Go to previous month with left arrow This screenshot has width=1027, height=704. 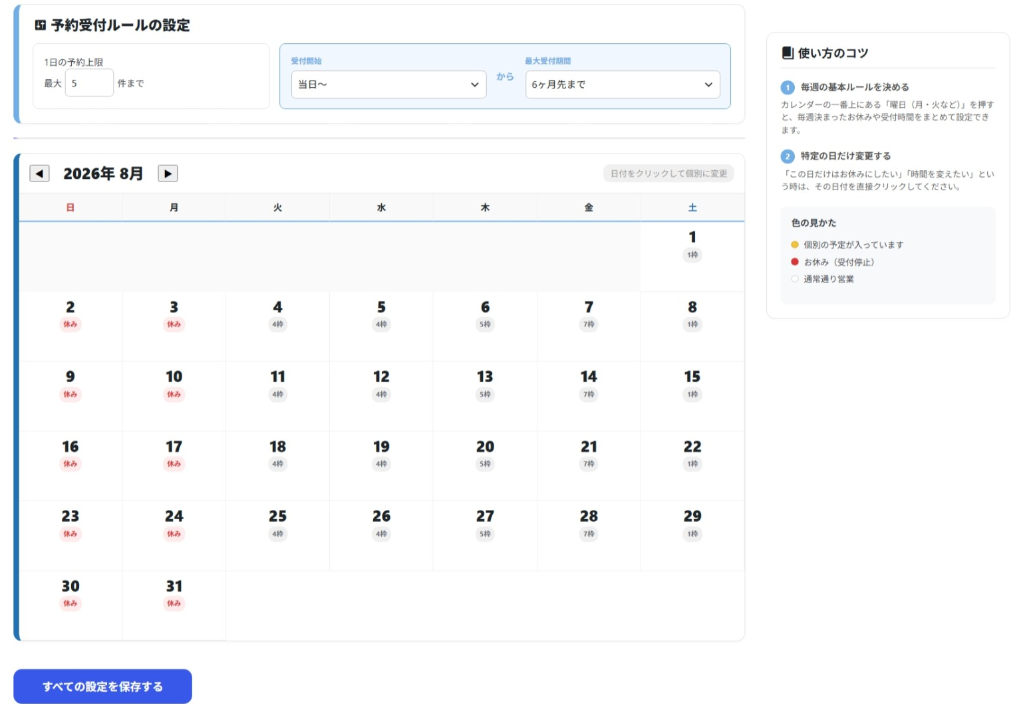point(39,174)
